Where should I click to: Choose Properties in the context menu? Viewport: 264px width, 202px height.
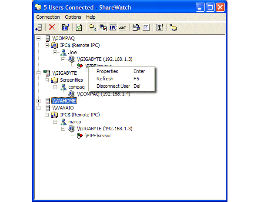[121, 71]
